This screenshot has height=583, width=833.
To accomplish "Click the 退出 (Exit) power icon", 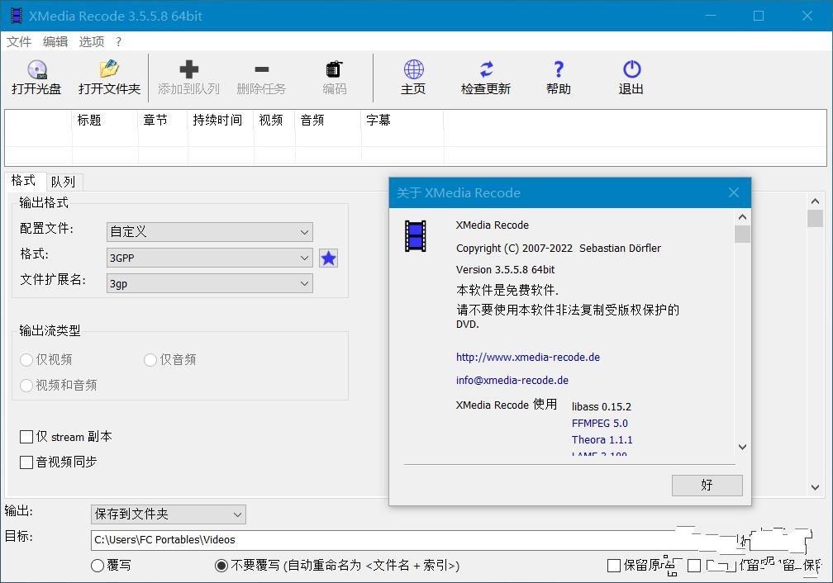I will point(631,70).
